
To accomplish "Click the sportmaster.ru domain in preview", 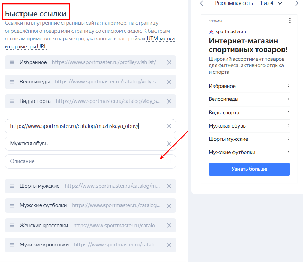I will coord(231,32).
